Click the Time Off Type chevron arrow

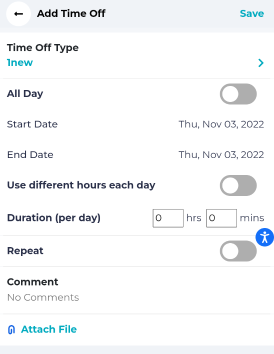(261, 63)
